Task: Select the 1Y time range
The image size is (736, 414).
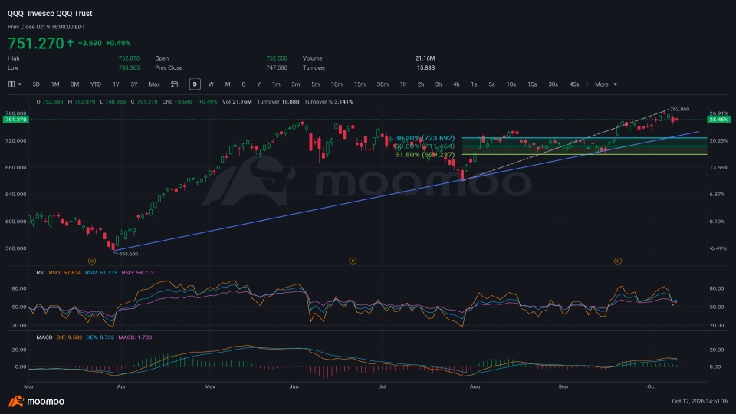Action: 116,84
